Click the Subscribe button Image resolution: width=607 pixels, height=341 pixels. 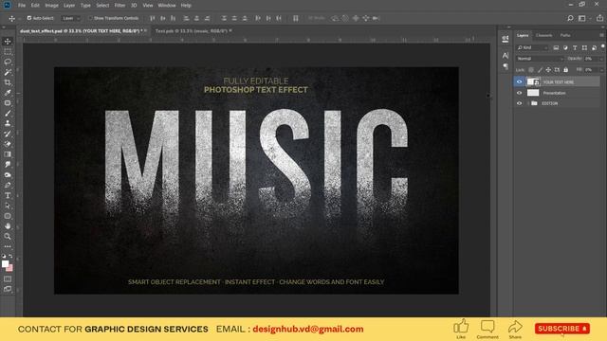pos(562,329)
